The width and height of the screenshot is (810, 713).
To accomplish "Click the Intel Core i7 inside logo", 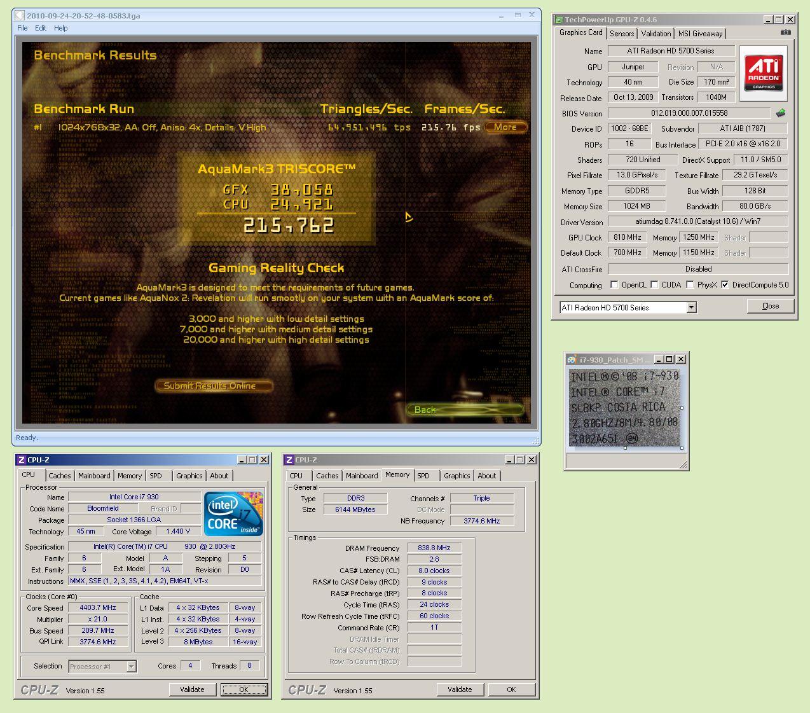I will click(233, 513).
